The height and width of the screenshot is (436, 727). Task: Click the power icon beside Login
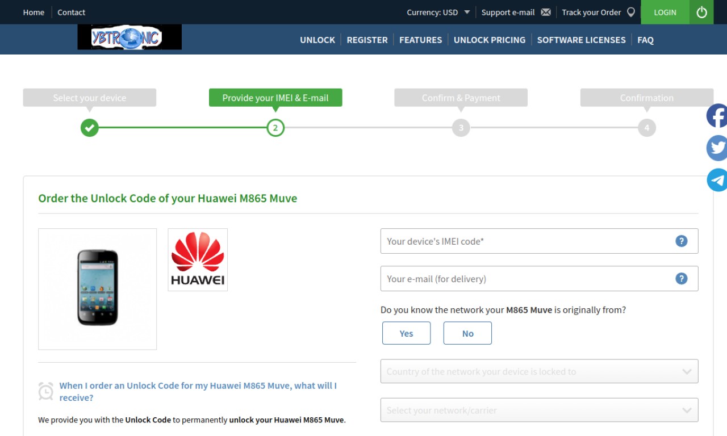(x=701, y=12)
